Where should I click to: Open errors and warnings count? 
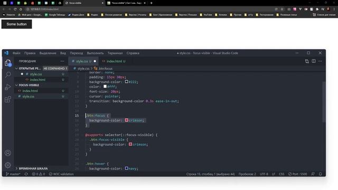[x=39, y=174]
